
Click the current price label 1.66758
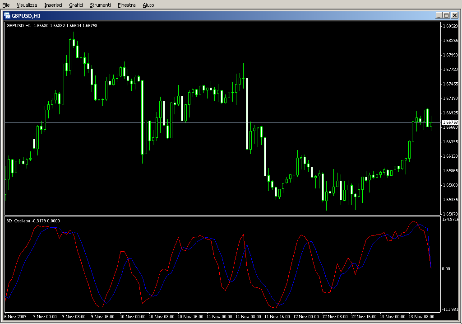click(x=450, y=122)
